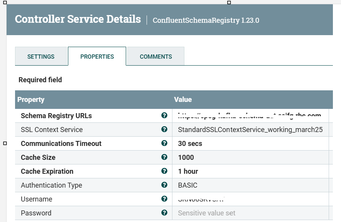
Task: Edit the Schema Registry URLs value
Action: [250, 115]
